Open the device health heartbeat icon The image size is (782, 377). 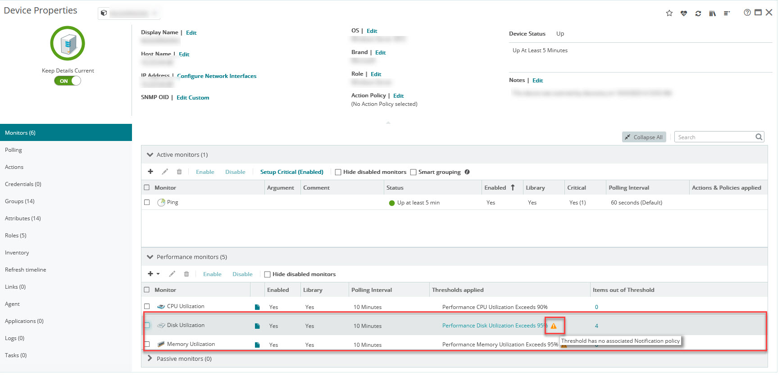click(x=683, y=13)
